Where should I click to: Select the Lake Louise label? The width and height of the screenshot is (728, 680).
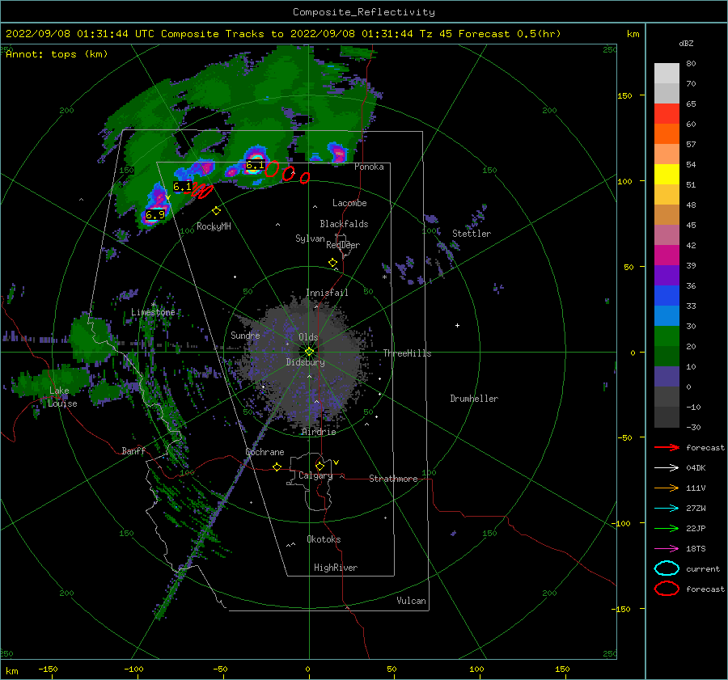pos(62,397)
